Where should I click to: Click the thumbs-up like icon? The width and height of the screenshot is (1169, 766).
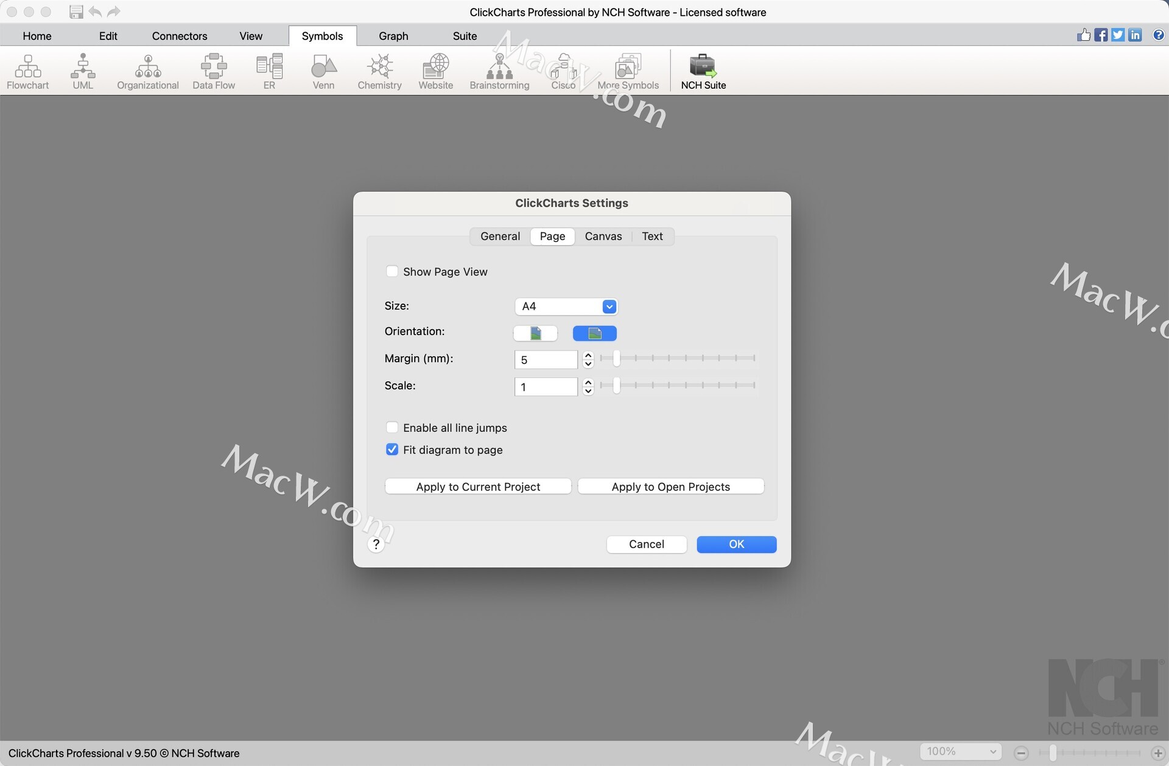[x=1084, y=35]
